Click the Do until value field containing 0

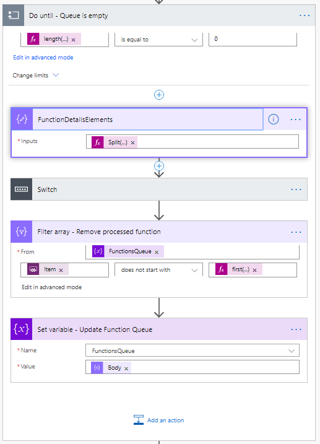click(x=253, y=40)
